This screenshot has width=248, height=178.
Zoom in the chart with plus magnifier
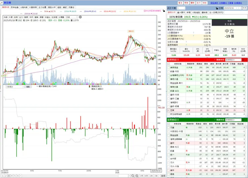(x=137, y=176)
